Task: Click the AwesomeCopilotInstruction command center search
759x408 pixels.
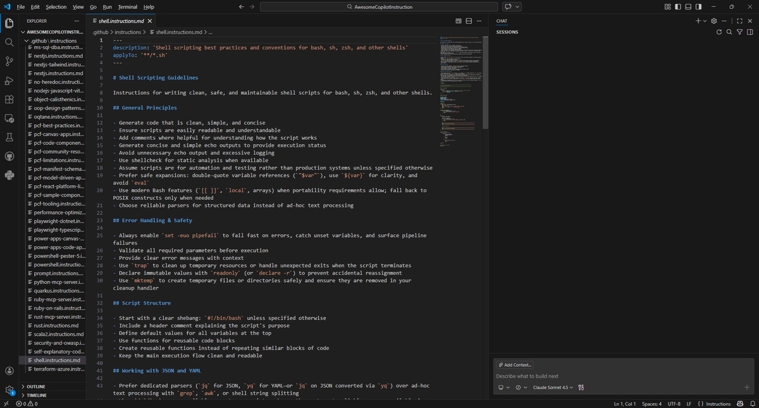Action: click(x=379, y=6)
